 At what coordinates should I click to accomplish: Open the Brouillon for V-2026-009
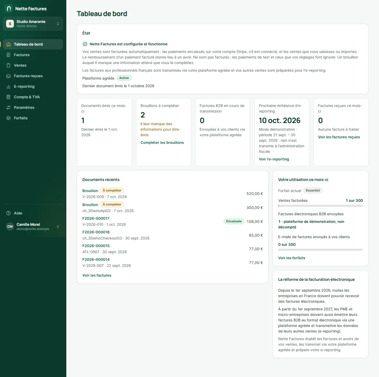(90, 191)
